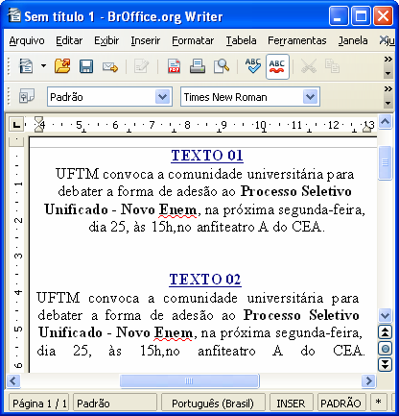Open the Inserir menu

point(146,40)
